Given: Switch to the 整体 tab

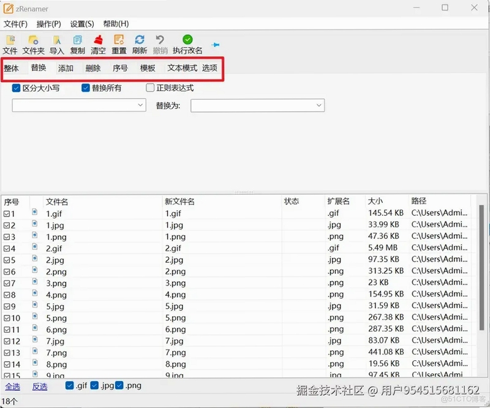Looking at the screenshot, I should 11,68.
